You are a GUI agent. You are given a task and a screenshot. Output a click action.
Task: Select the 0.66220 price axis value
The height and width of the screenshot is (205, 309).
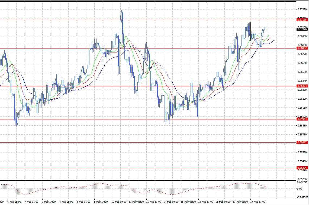(x=302, y=99)
